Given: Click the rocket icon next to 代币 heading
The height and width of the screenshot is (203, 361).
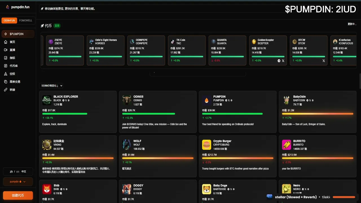Looking at the screenshot, I should point(42,26).
